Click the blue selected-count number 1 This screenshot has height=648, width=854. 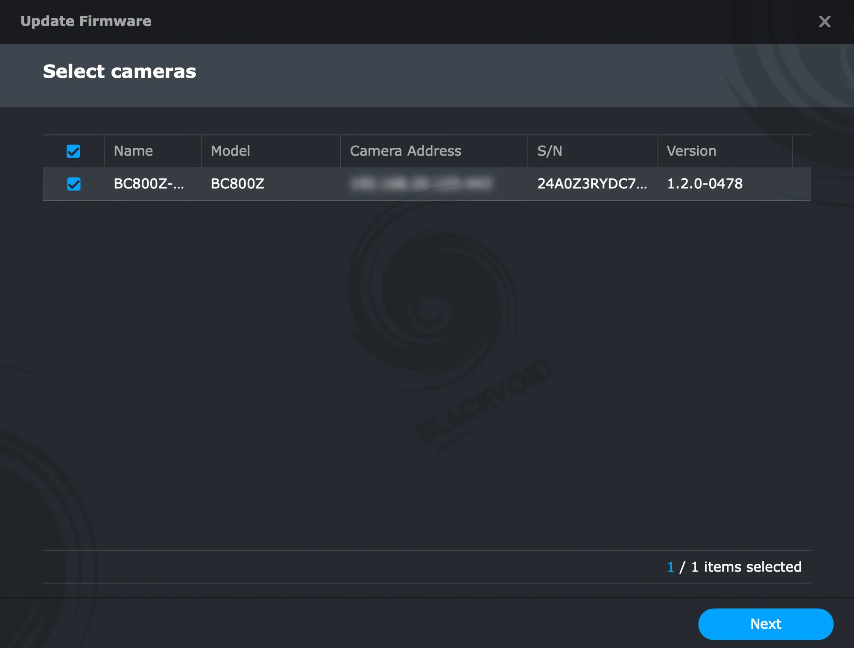tap(670, 567)
